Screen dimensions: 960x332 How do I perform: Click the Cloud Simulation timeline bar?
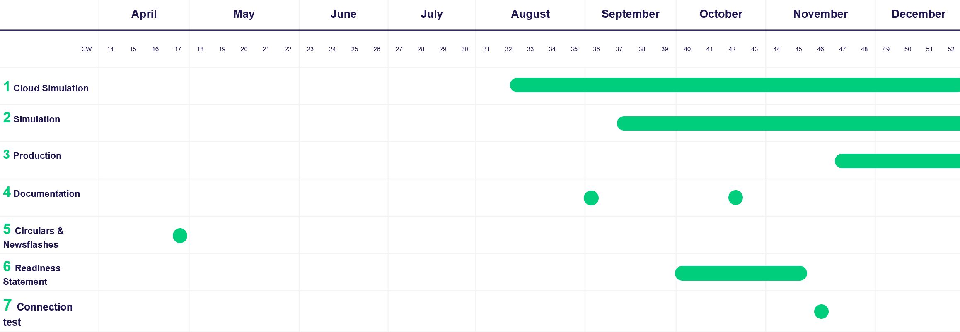click(733, 85)
